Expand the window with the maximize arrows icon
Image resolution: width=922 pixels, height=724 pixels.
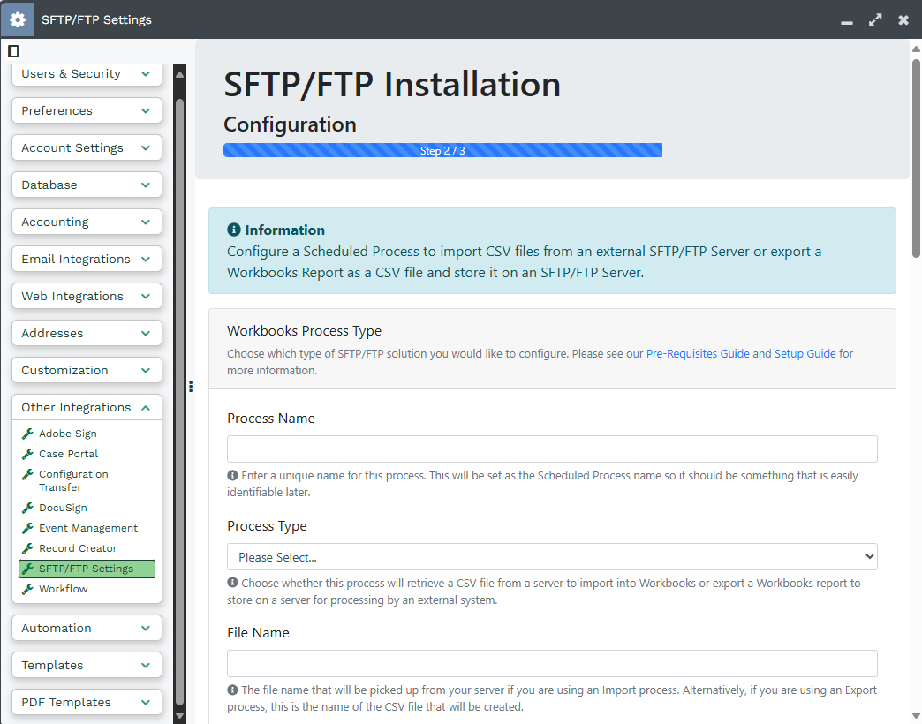pos(875,20)
